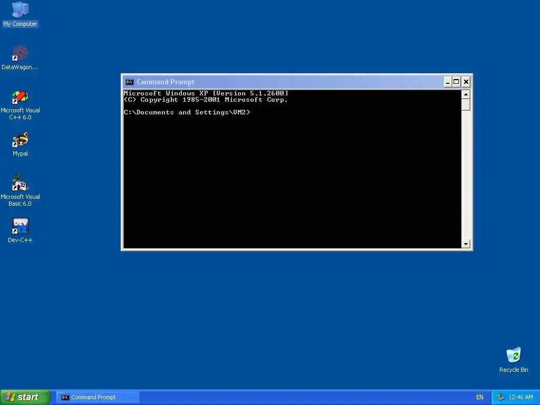Click the Microsoft Windows XP version line
The image size is (540, 405).
(206, 93)
